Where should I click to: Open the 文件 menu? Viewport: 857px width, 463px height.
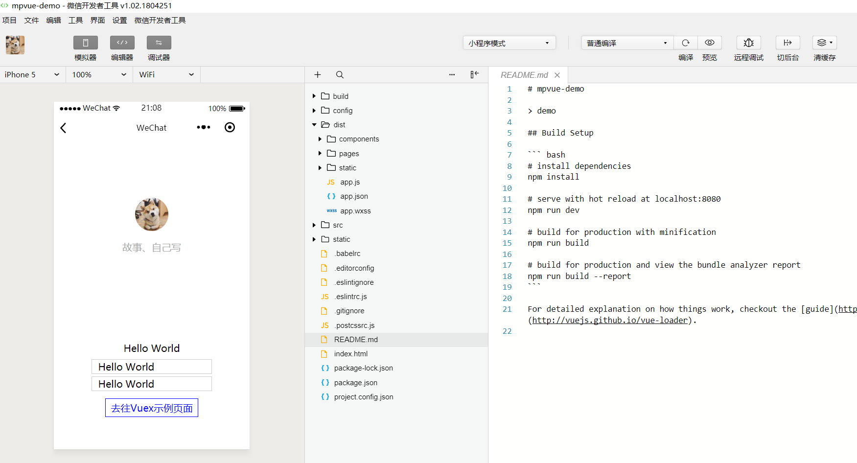pos(31,20)
